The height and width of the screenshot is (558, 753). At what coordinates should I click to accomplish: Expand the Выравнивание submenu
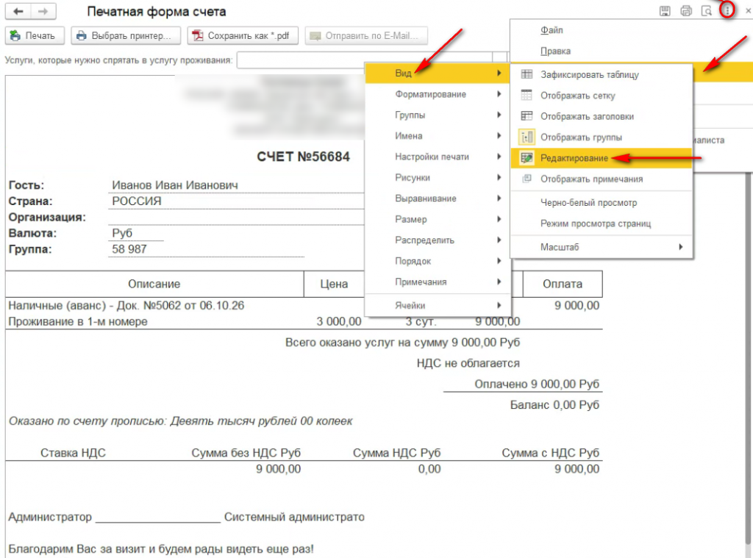[437, 198]
